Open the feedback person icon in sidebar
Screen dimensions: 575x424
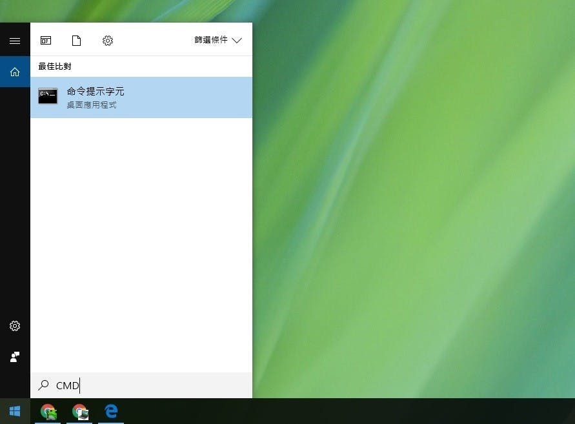click(x=15, y=356)
